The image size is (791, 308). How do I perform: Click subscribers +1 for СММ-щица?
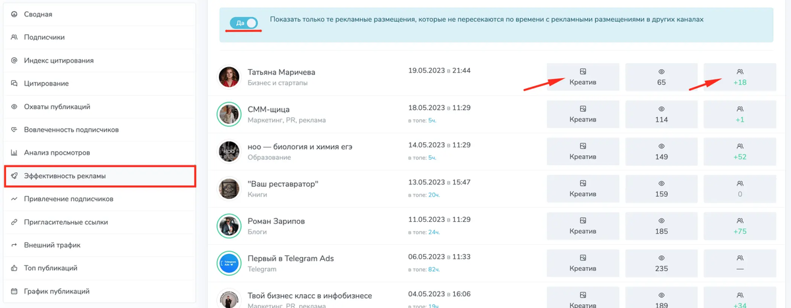pos(740,114)
